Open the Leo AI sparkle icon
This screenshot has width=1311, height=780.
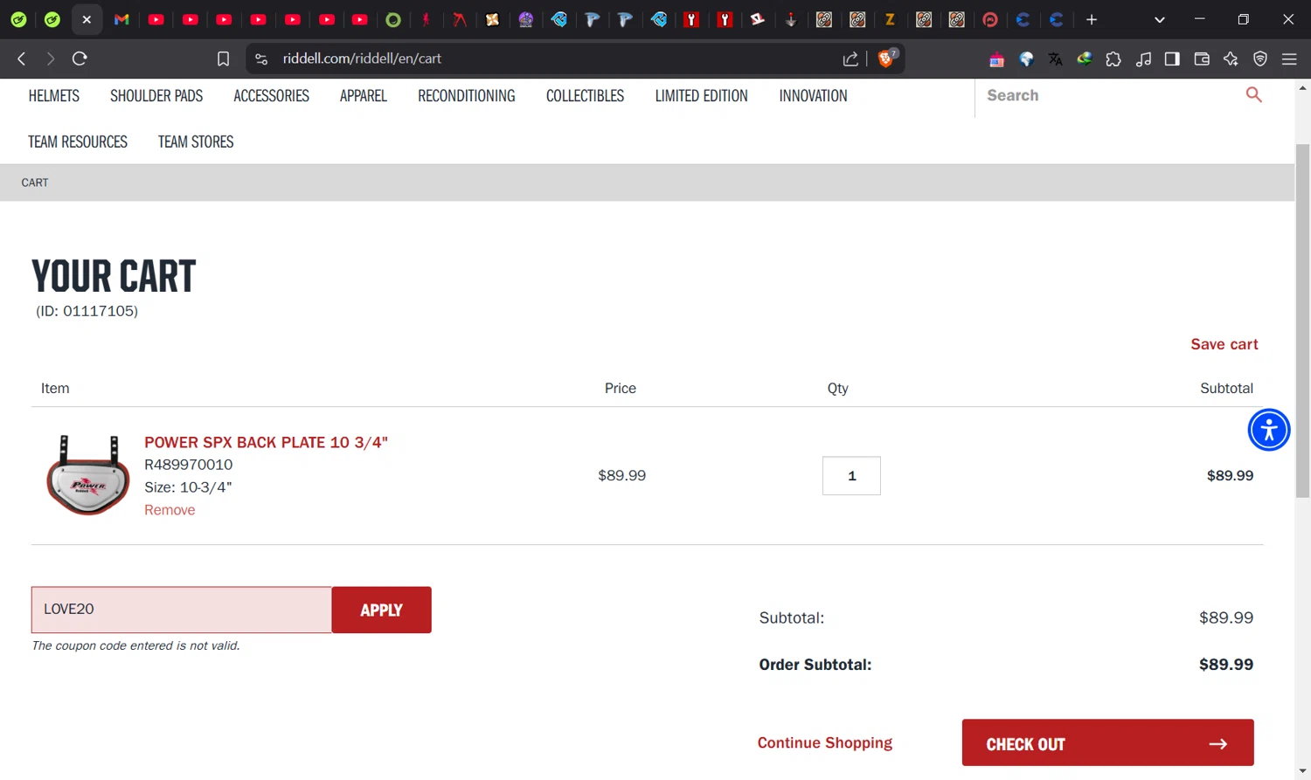[x=1231, y=59]
